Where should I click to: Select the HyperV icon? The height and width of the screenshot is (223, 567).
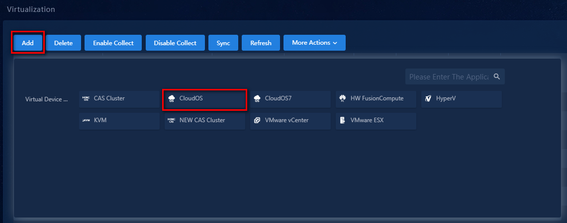point(428,98)
